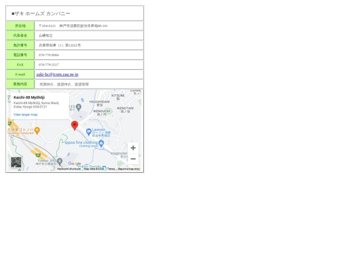This screenshot has height=259, width=345.
Task: Zoom out on the map
Action: click(133, 159)
